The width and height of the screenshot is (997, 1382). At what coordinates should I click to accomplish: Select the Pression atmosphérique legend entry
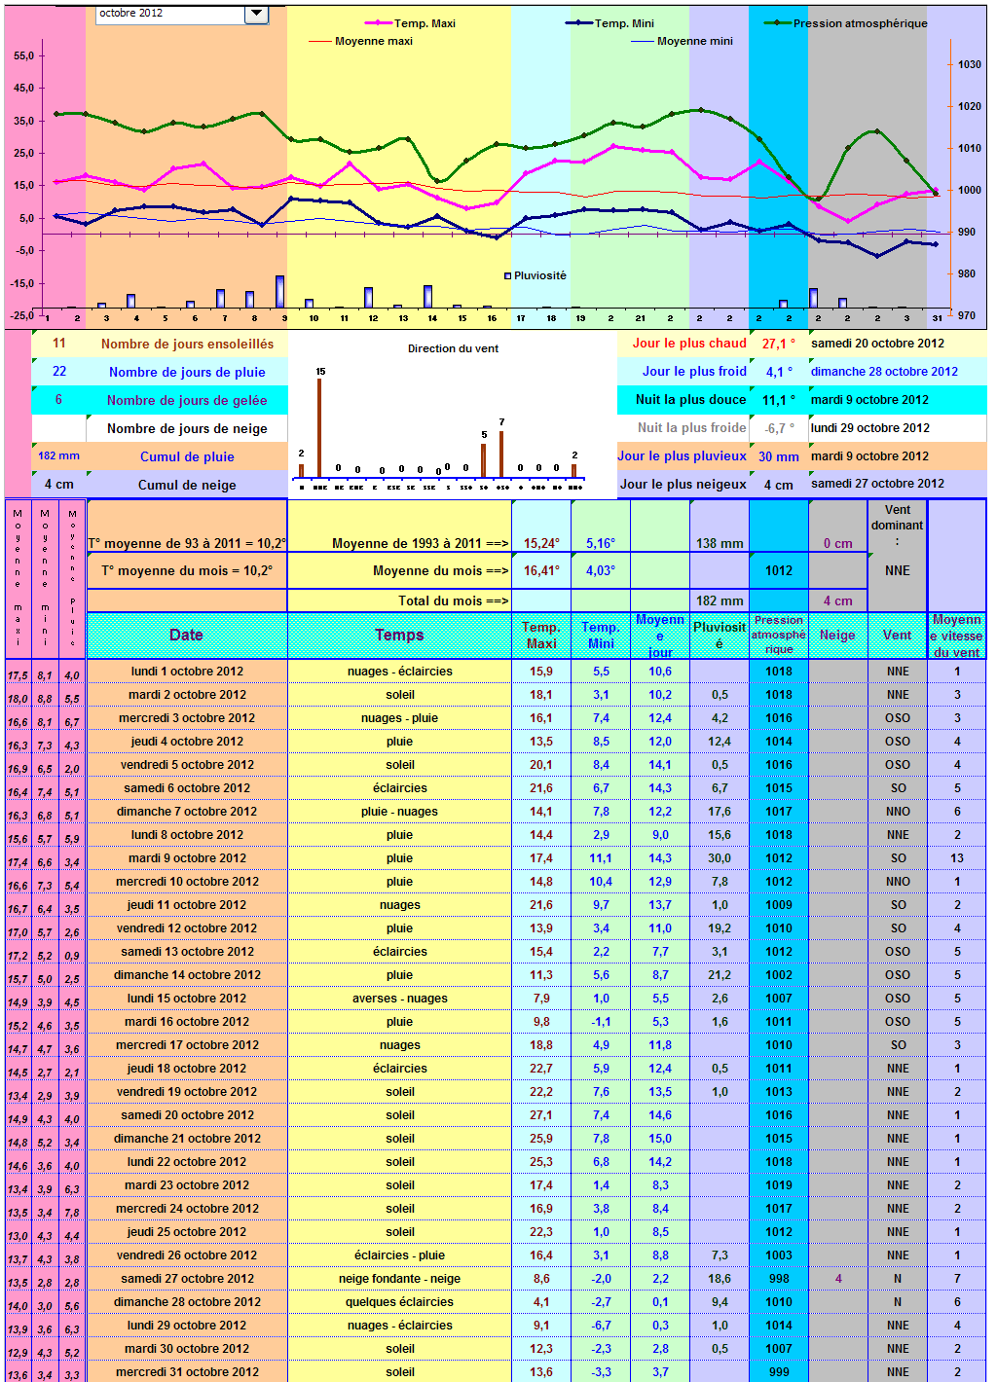tap(846, 23)
